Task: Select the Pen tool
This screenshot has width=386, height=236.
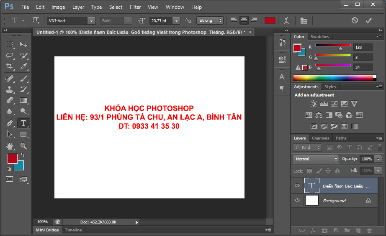Action: coord(10,123)
